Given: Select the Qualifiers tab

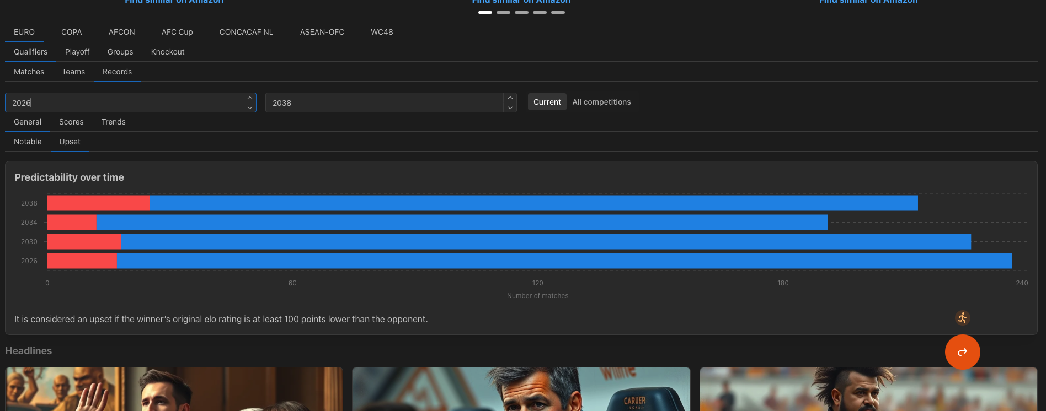Looking at the screenshot, I should (x=31, y=52).
